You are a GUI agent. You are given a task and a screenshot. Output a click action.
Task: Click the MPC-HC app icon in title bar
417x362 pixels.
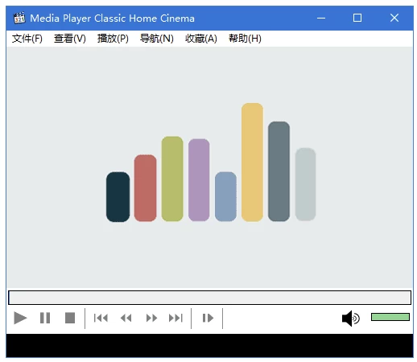[x=19, y=18]
